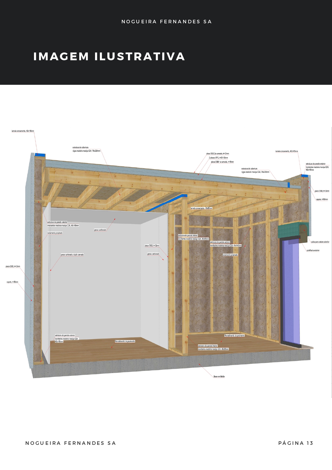Click the blue coping strip at top-left wall
This screenshot has width=332, height=470.
(x=40, y=155)
